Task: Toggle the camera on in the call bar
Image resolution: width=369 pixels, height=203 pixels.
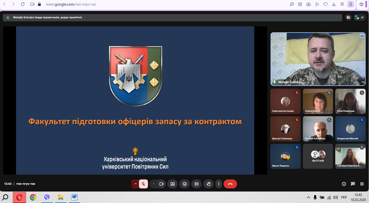Action: 161,184
